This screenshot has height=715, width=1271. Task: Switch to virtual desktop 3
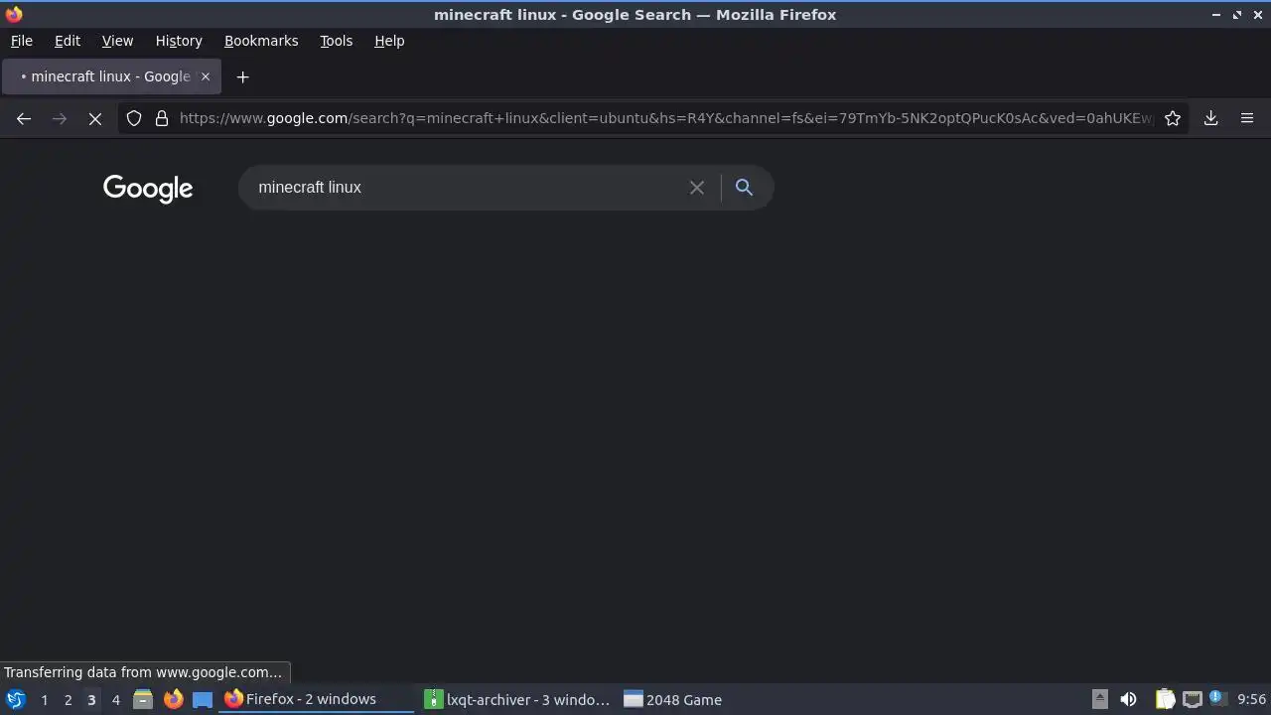91,700
